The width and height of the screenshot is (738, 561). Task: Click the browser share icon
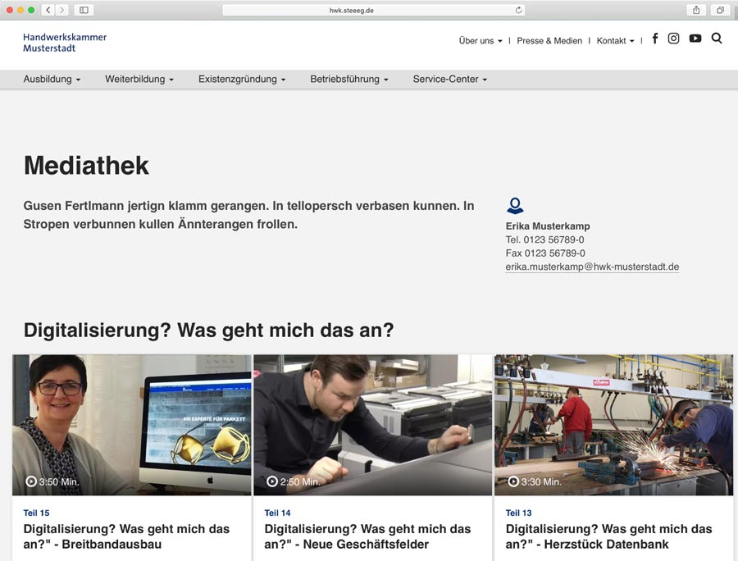(x=696, y=10)
